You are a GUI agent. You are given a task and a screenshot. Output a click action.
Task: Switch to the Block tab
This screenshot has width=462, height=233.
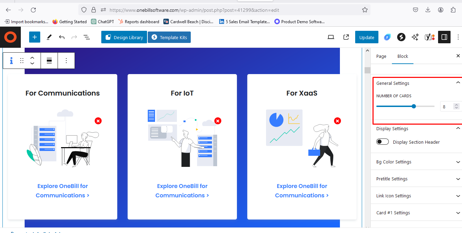[403, 56]
